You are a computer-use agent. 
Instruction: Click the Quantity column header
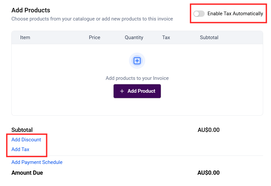pyautogui.click(x=134, y=38)
